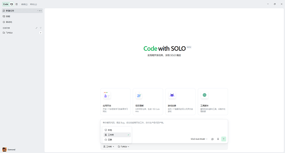Click the filter icon beside 任务列表
The height and width of the screenshot is (153, 285).
coord(41,28)
